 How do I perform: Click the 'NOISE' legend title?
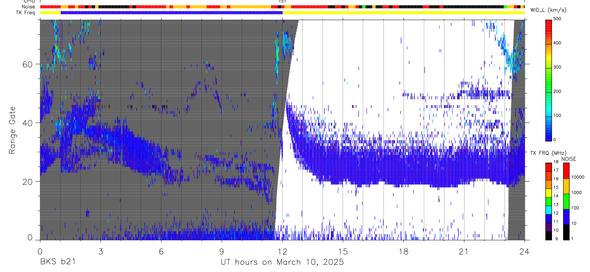pyautogui.click(x=568, y=159)
